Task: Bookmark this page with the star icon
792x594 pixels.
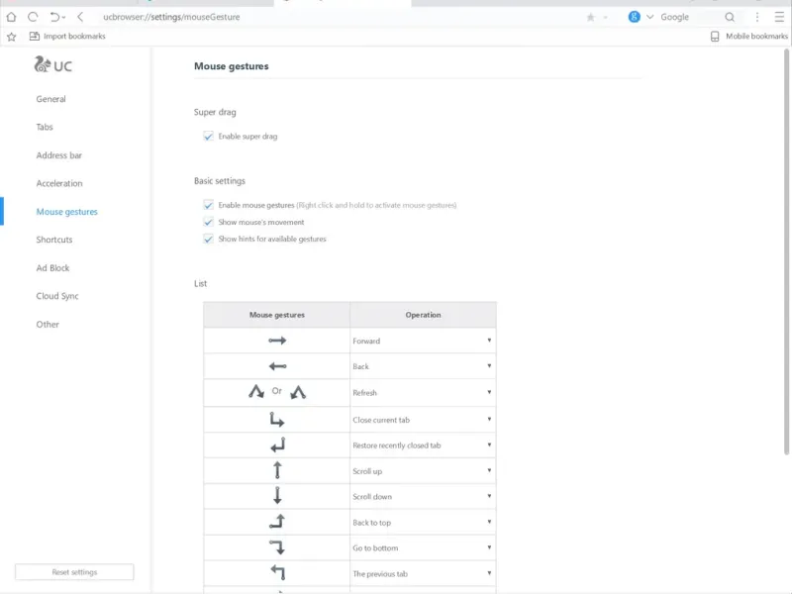Action: (x=591, y=17)
